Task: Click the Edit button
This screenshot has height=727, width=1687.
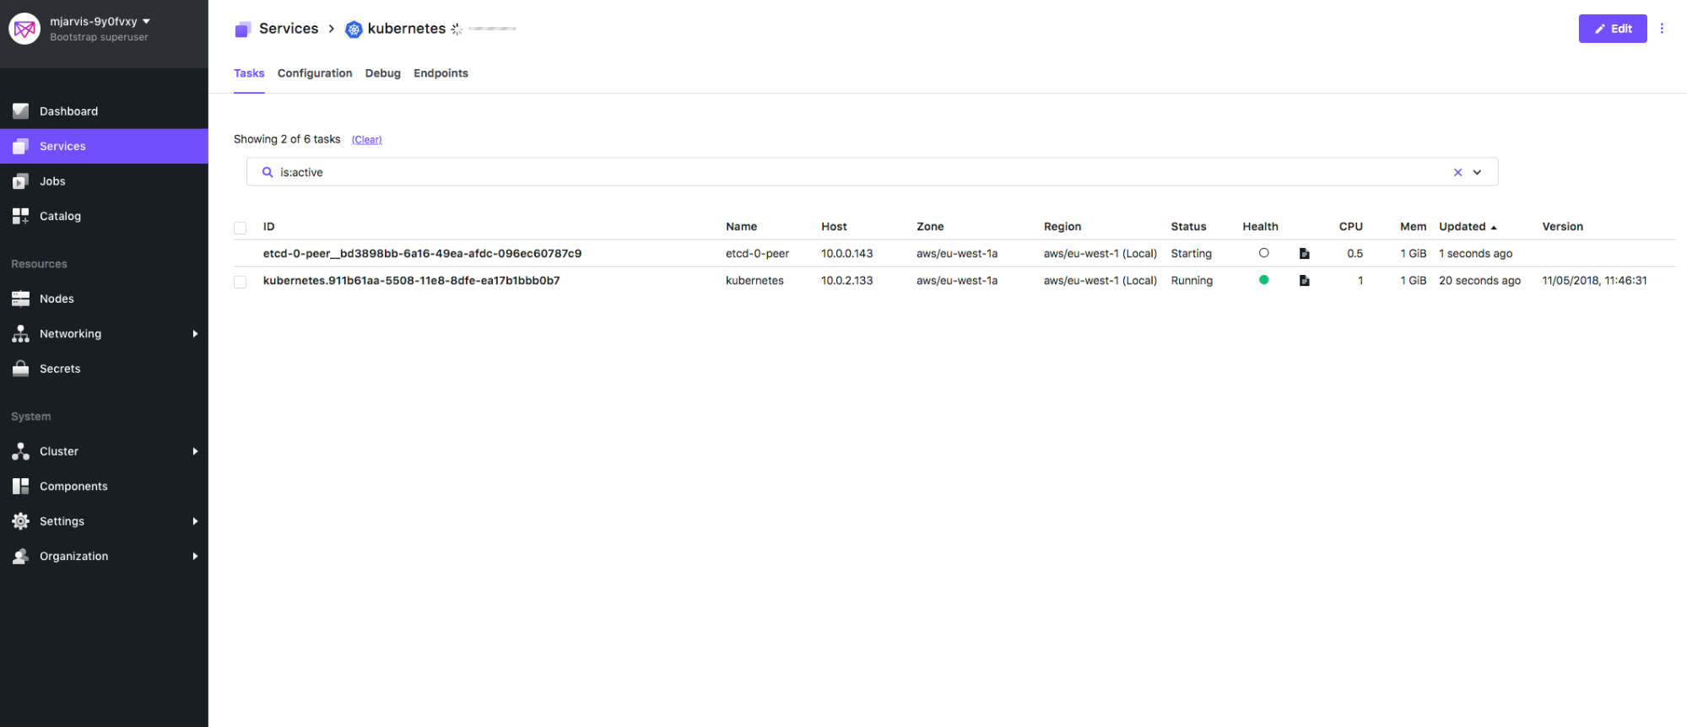Action: (1612, 29)
